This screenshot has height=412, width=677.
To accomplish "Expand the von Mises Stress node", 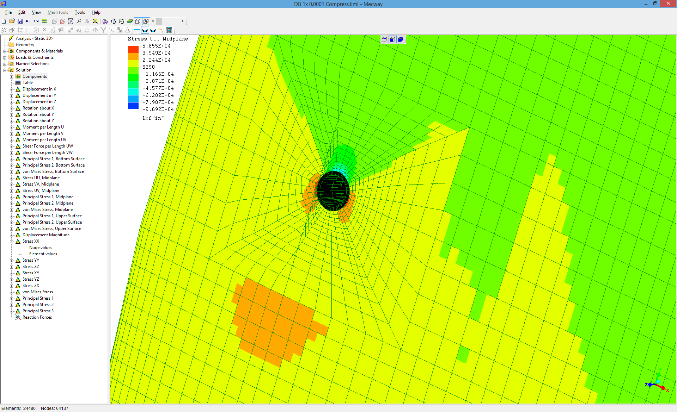I will pyautogui.click(x=12, y=292).
